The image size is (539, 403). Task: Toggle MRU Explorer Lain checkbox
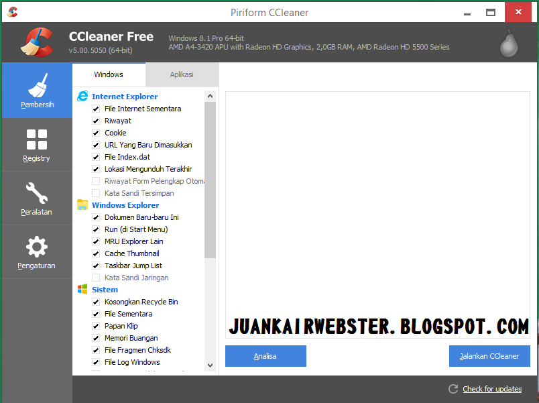pyautogui.click(x=96, y=241)
